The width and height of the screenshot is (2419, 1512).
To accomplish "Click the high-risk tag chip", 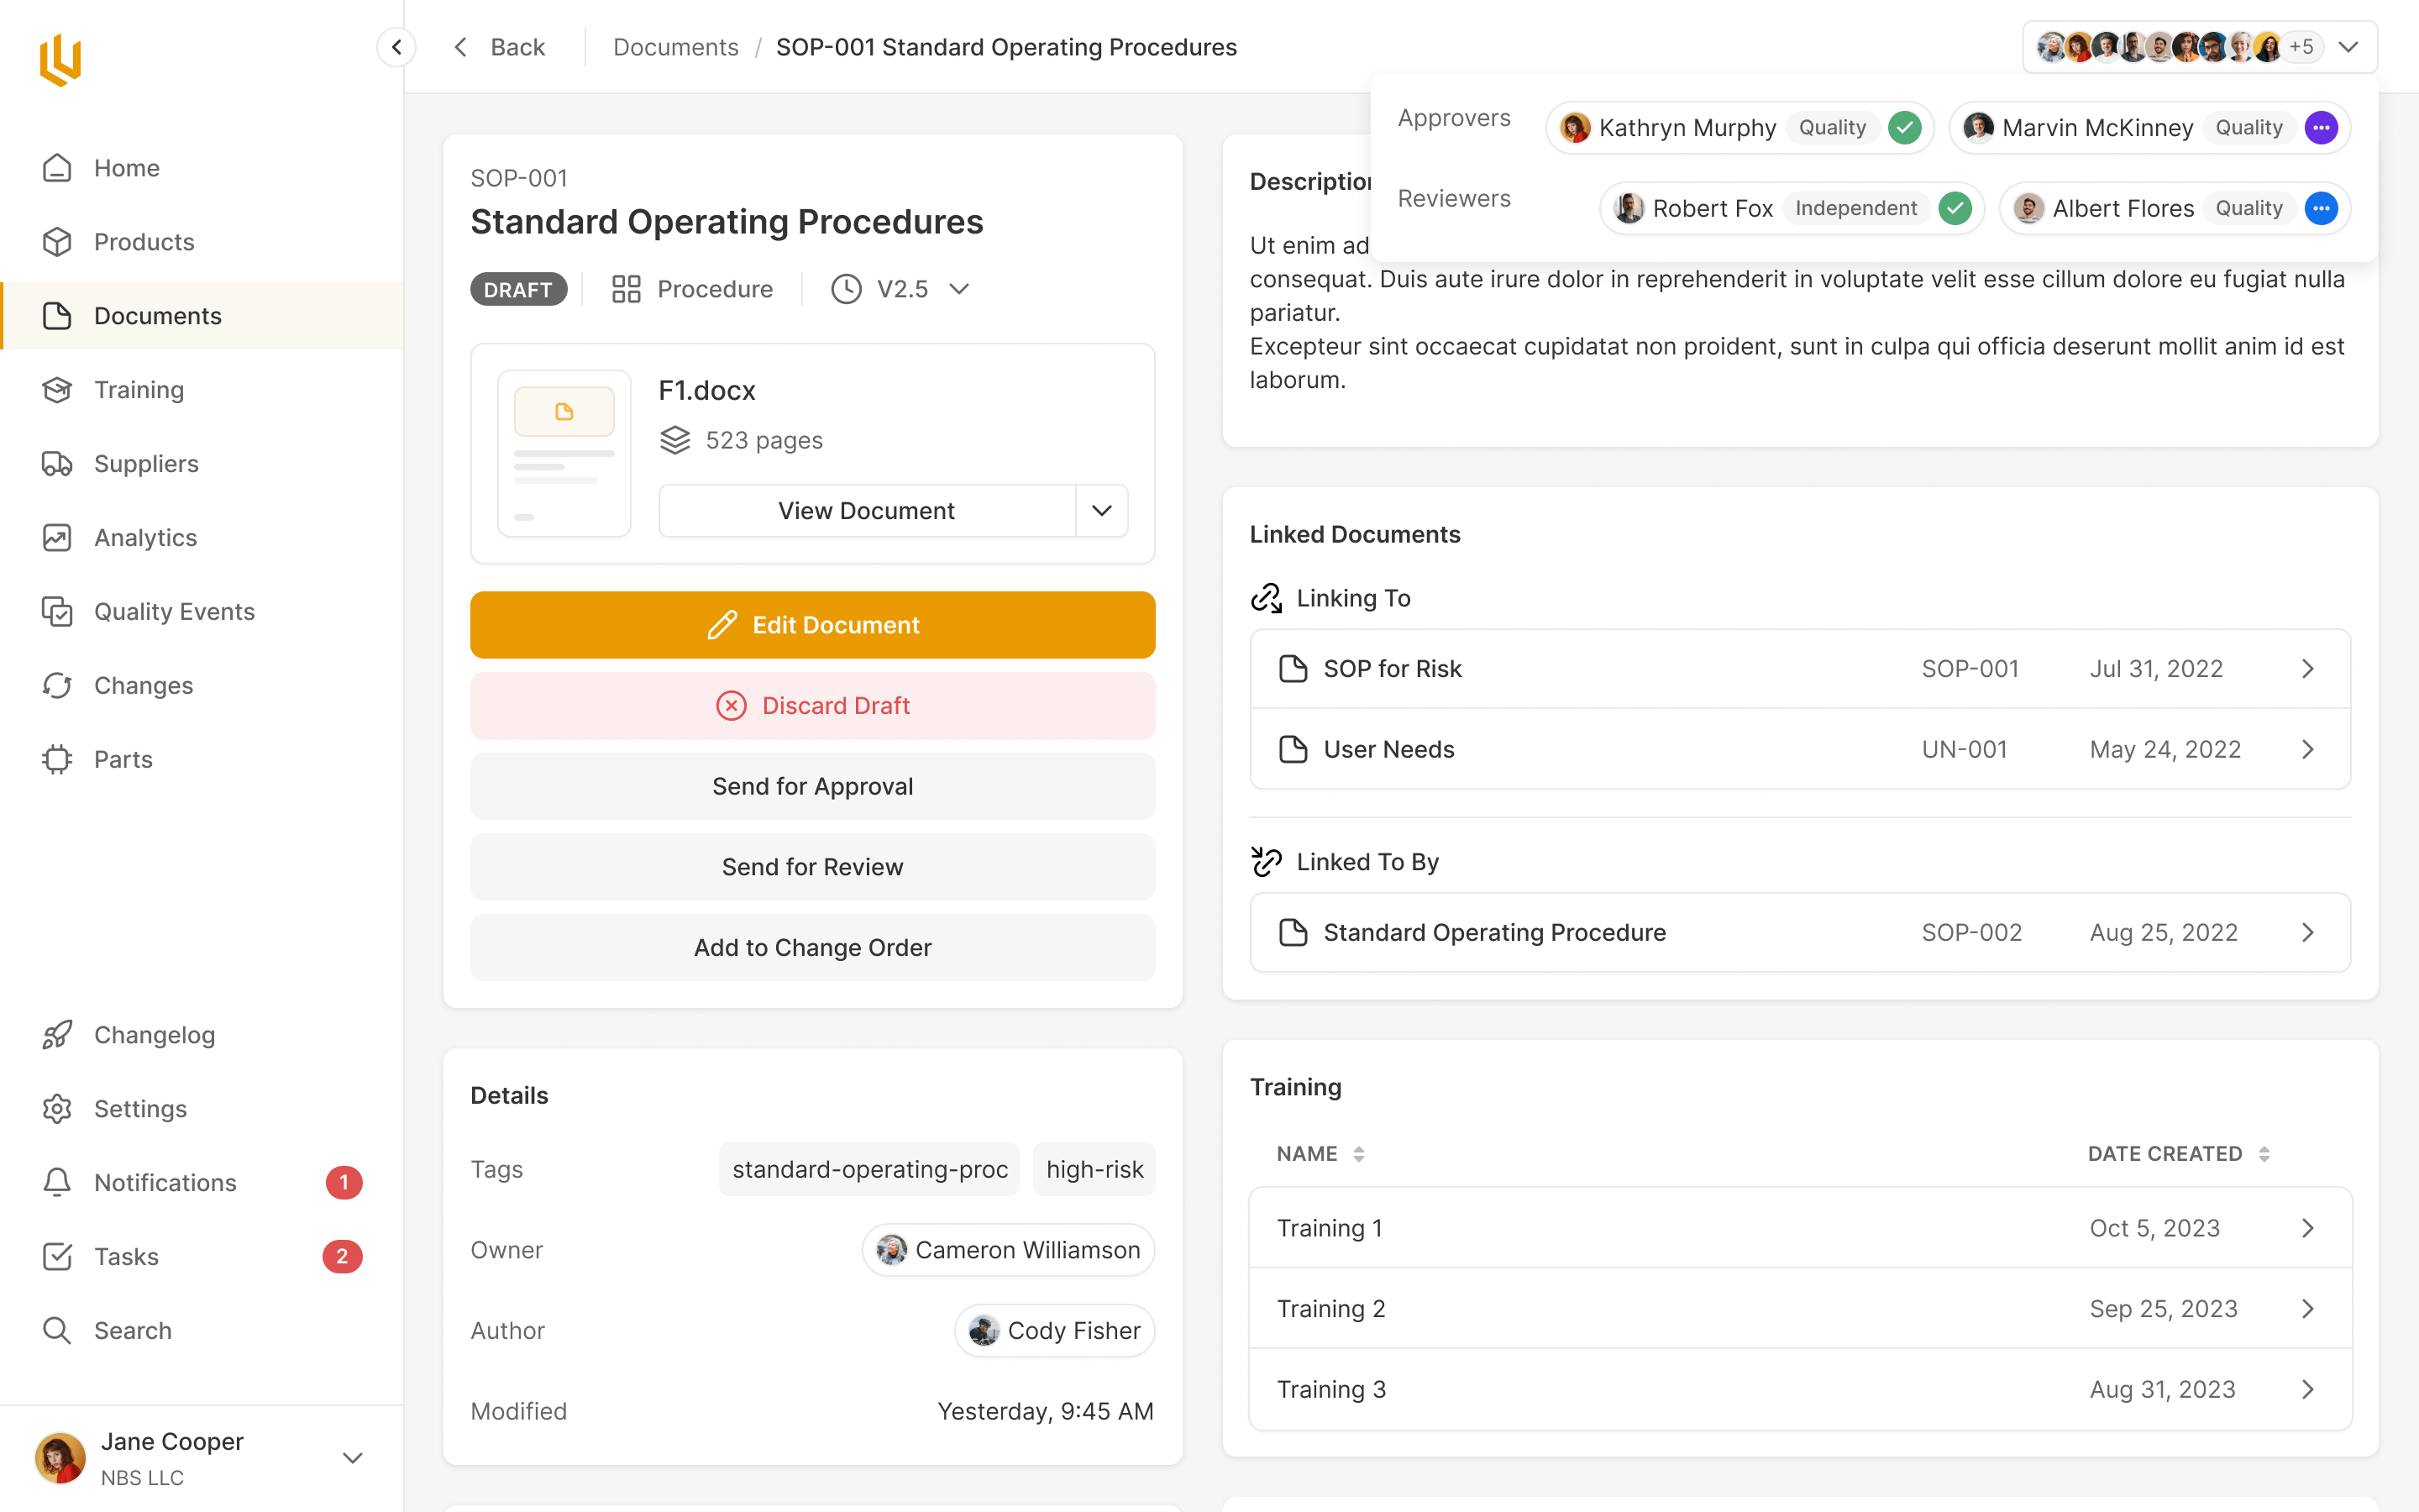I will (1094, 1169).
